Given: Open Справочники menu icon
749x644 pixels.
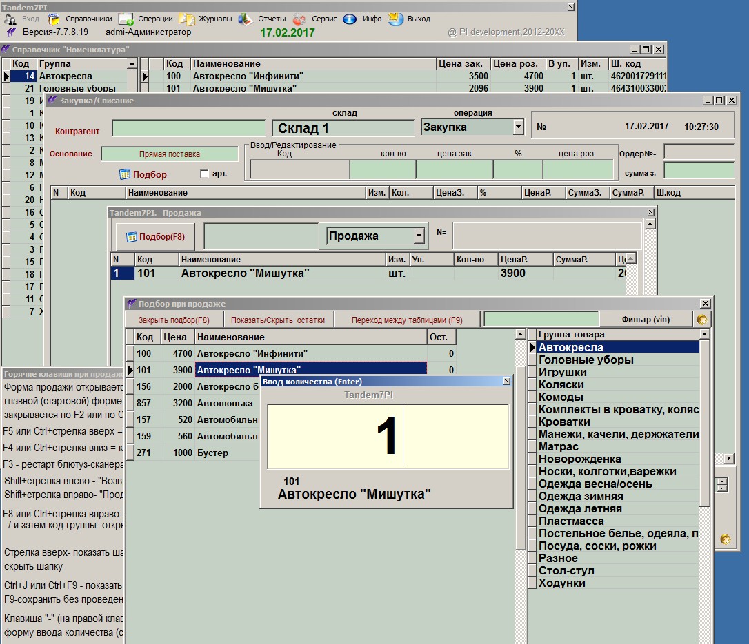Looking at the screenshot, I should point(54,19).
